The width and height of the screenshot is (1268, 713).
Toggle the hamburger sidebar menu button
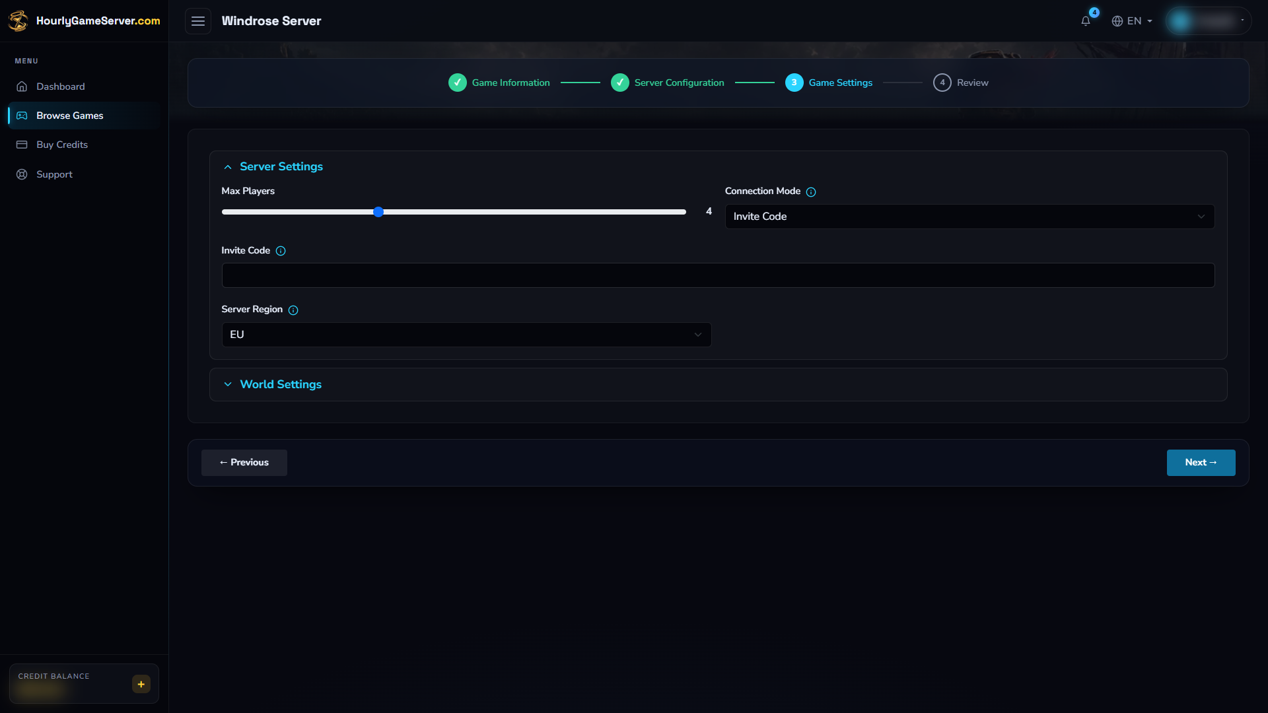pyautogui.click(x=198, y=21)
